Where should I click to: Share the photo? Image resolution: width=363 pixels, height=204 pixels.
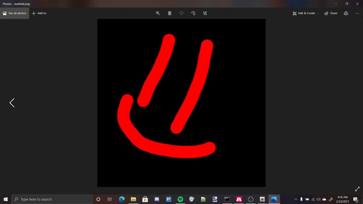coord(331,13)
